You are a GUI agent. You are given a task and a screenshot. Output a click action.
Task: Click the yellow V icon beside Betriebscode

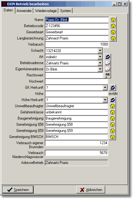[113, 26]
